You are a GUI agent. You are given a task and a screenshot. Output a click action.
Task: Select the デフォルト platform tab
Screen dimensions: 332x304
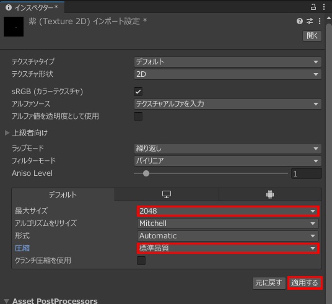click(x=63, y=194)
